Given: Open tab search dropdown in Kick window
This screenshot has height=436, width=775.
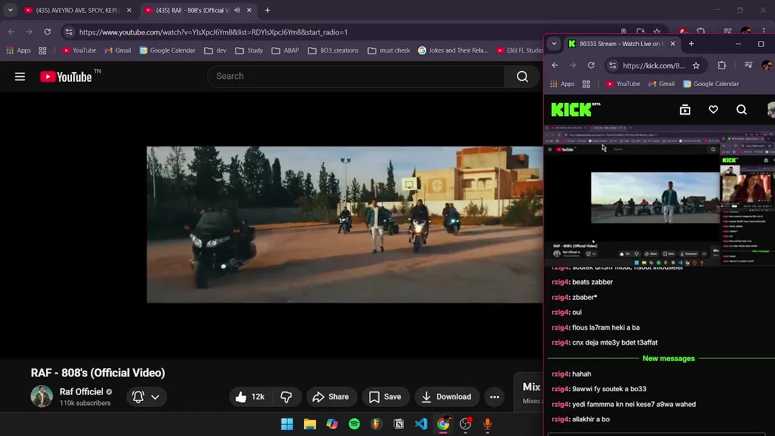Looking at the screenshot, I should click(x=554, y=44).
